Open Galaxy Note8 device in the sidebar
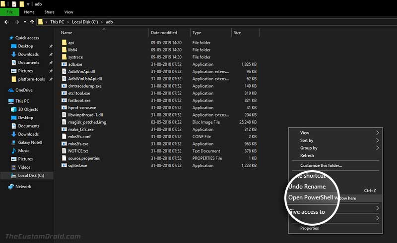The width and height of the screenshot is (397, 243). (x=30, y=143)
